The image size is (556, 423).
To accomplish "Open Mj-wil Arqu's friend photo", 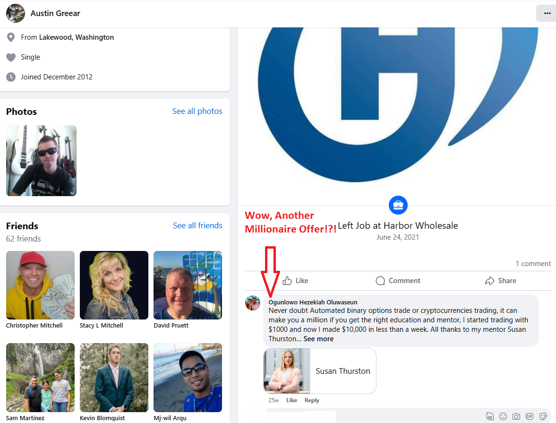I will point(188,378).
